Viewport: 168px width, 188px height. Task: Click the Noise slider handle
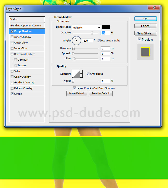[x=73, y=81]
